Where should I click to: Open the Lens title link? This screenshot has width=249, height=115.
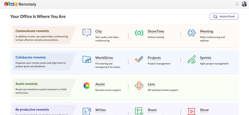[151, 84]
